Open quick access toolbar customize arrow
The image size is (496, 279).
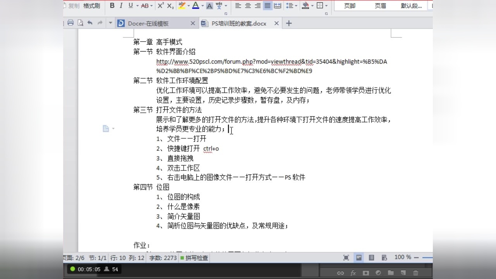(x=110, y=23)
